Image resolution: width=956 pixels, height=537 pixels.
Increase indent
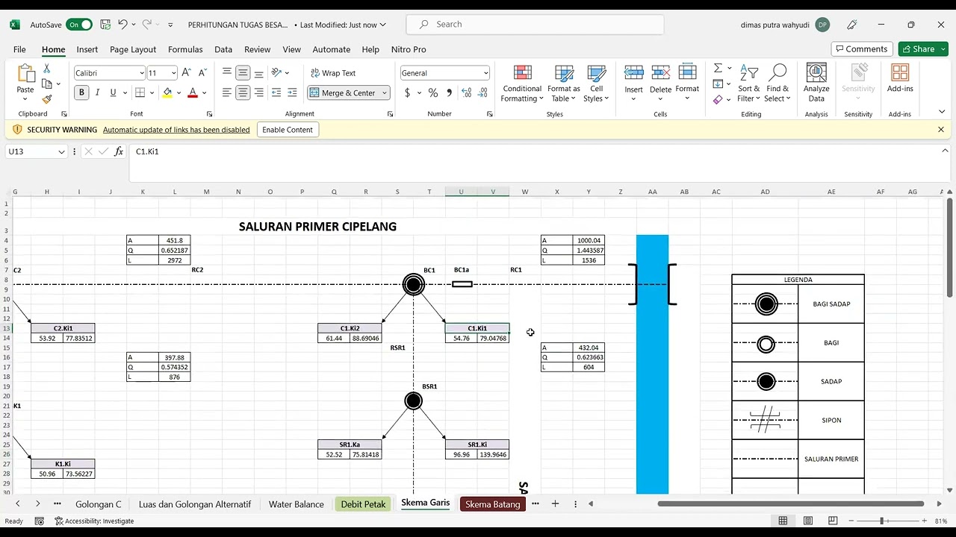pos(292,92)
